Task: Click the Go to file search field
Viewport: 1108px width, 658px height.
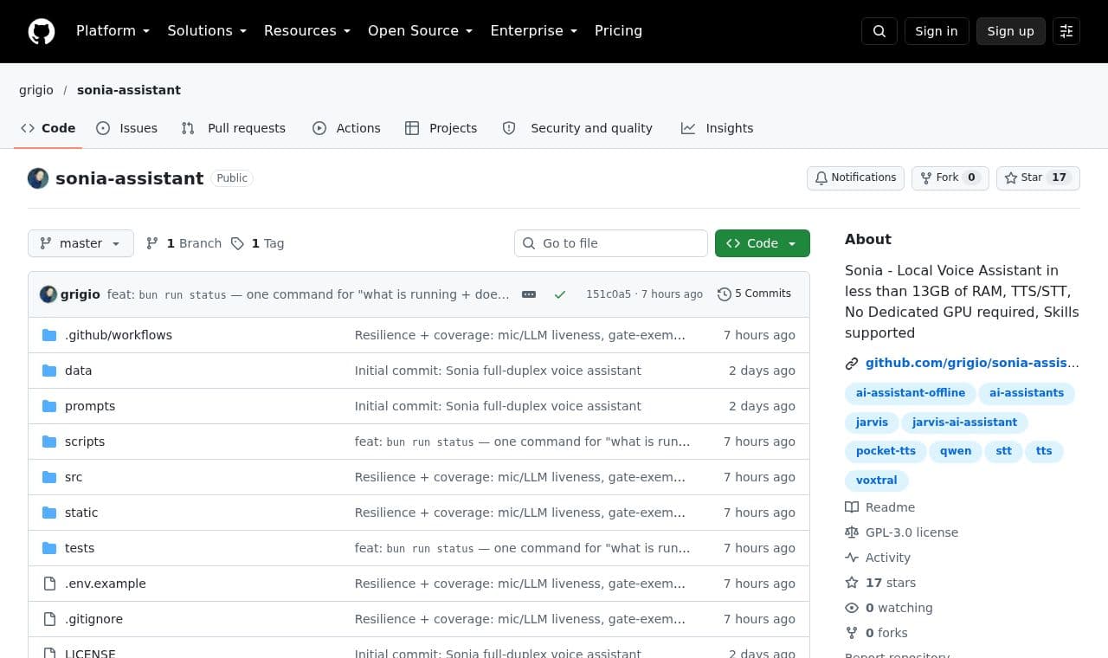Action: pos(611,243)
